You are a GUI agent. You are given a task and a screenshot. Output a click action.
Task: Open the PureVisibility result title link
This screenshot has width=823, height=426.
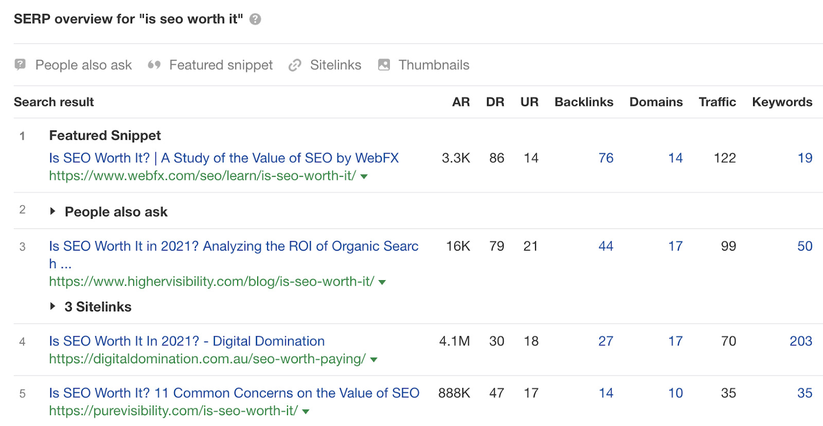point(234,393)
